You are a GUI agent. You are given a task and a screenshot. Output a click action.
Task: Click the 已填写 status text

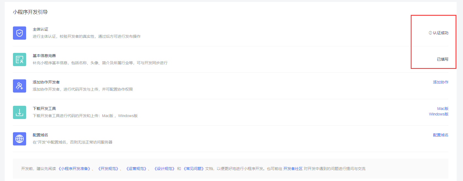(443, 59)
